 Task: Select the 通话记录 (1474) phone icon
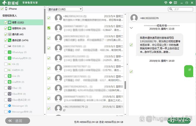[x=10, y=40]
